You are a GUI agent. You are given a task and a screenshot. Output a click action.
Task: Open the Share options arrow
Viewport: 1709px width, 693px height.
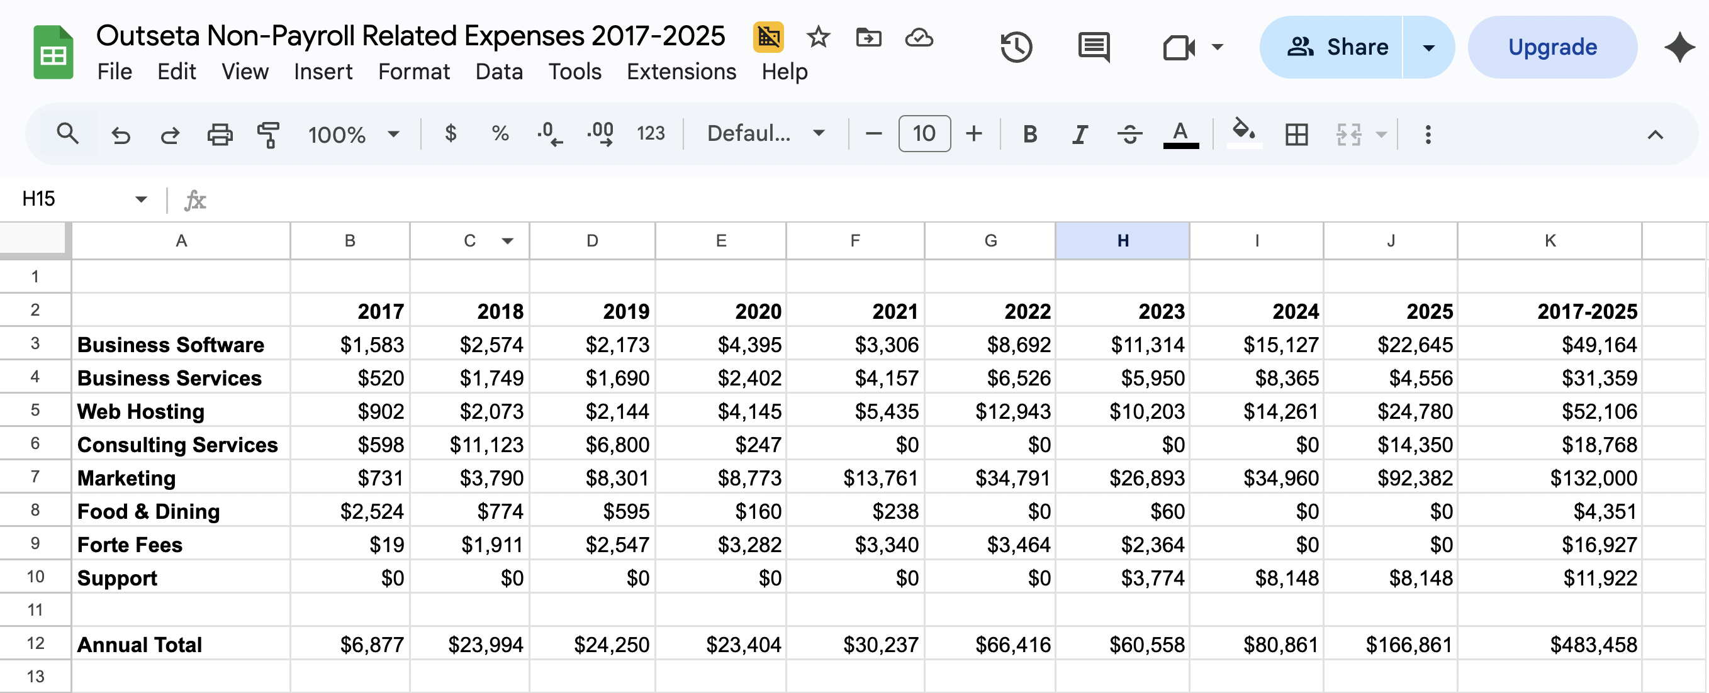[x=1428, y=47]
